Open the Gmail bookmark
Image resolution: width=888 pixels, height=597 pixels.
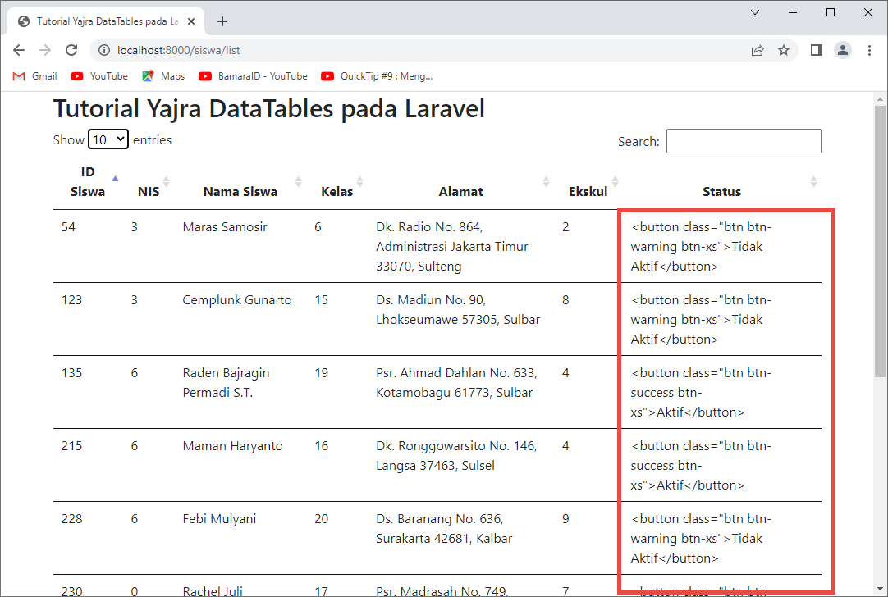35,76
